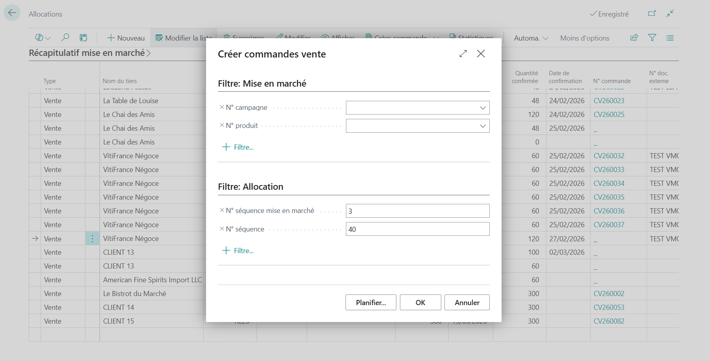The width and height of the screenshot is (710, 361).
Task: Open the N° campagne dropdown
Action: click(x=483, y=108)
